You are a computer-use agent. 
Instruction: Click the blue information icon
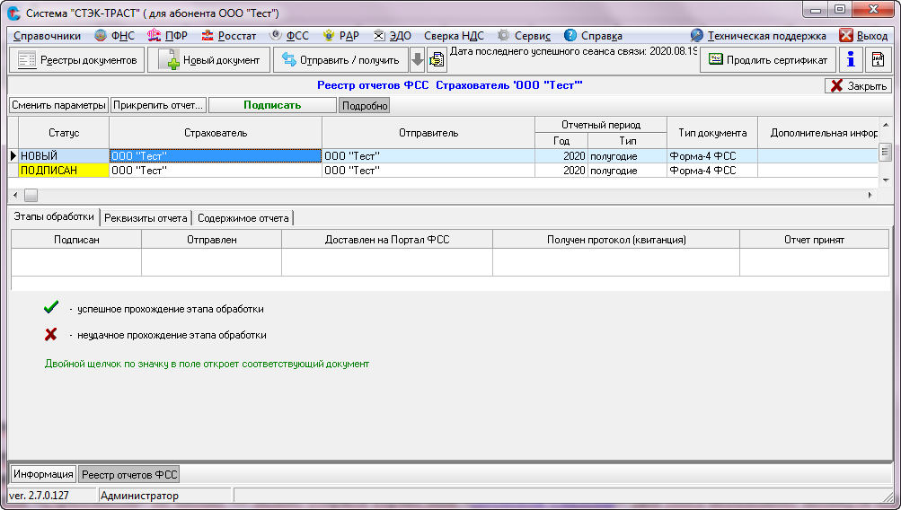click(x=851, y=60)
